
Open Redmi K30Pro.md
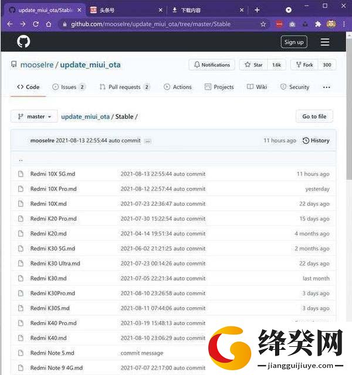pos(53,293)
